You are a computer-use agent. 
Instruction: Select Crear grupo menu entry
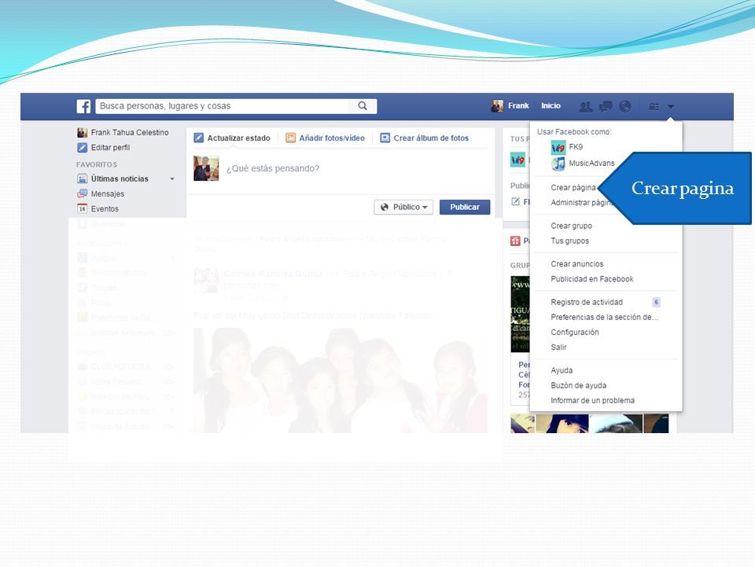(x=571, y=226)
